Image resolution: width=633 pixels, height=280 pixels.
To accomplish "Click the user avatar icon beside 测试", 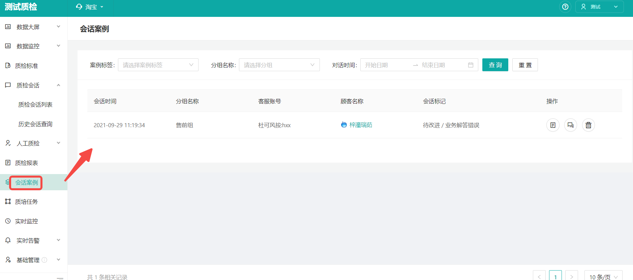I will tap(583, 7).
